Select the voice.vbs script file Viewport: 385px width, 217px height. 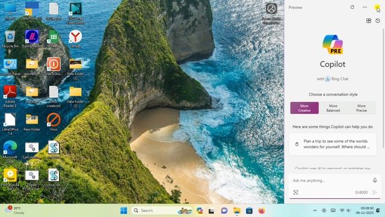54,178
